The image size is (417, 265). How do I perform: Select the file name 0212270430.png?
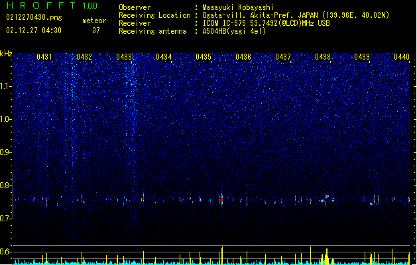[34, 17]
